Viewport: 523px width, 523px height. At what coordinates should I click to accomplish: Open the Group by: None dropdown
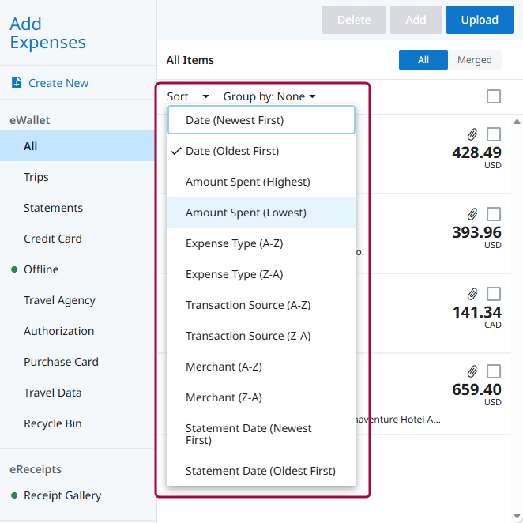pos(269,96)
